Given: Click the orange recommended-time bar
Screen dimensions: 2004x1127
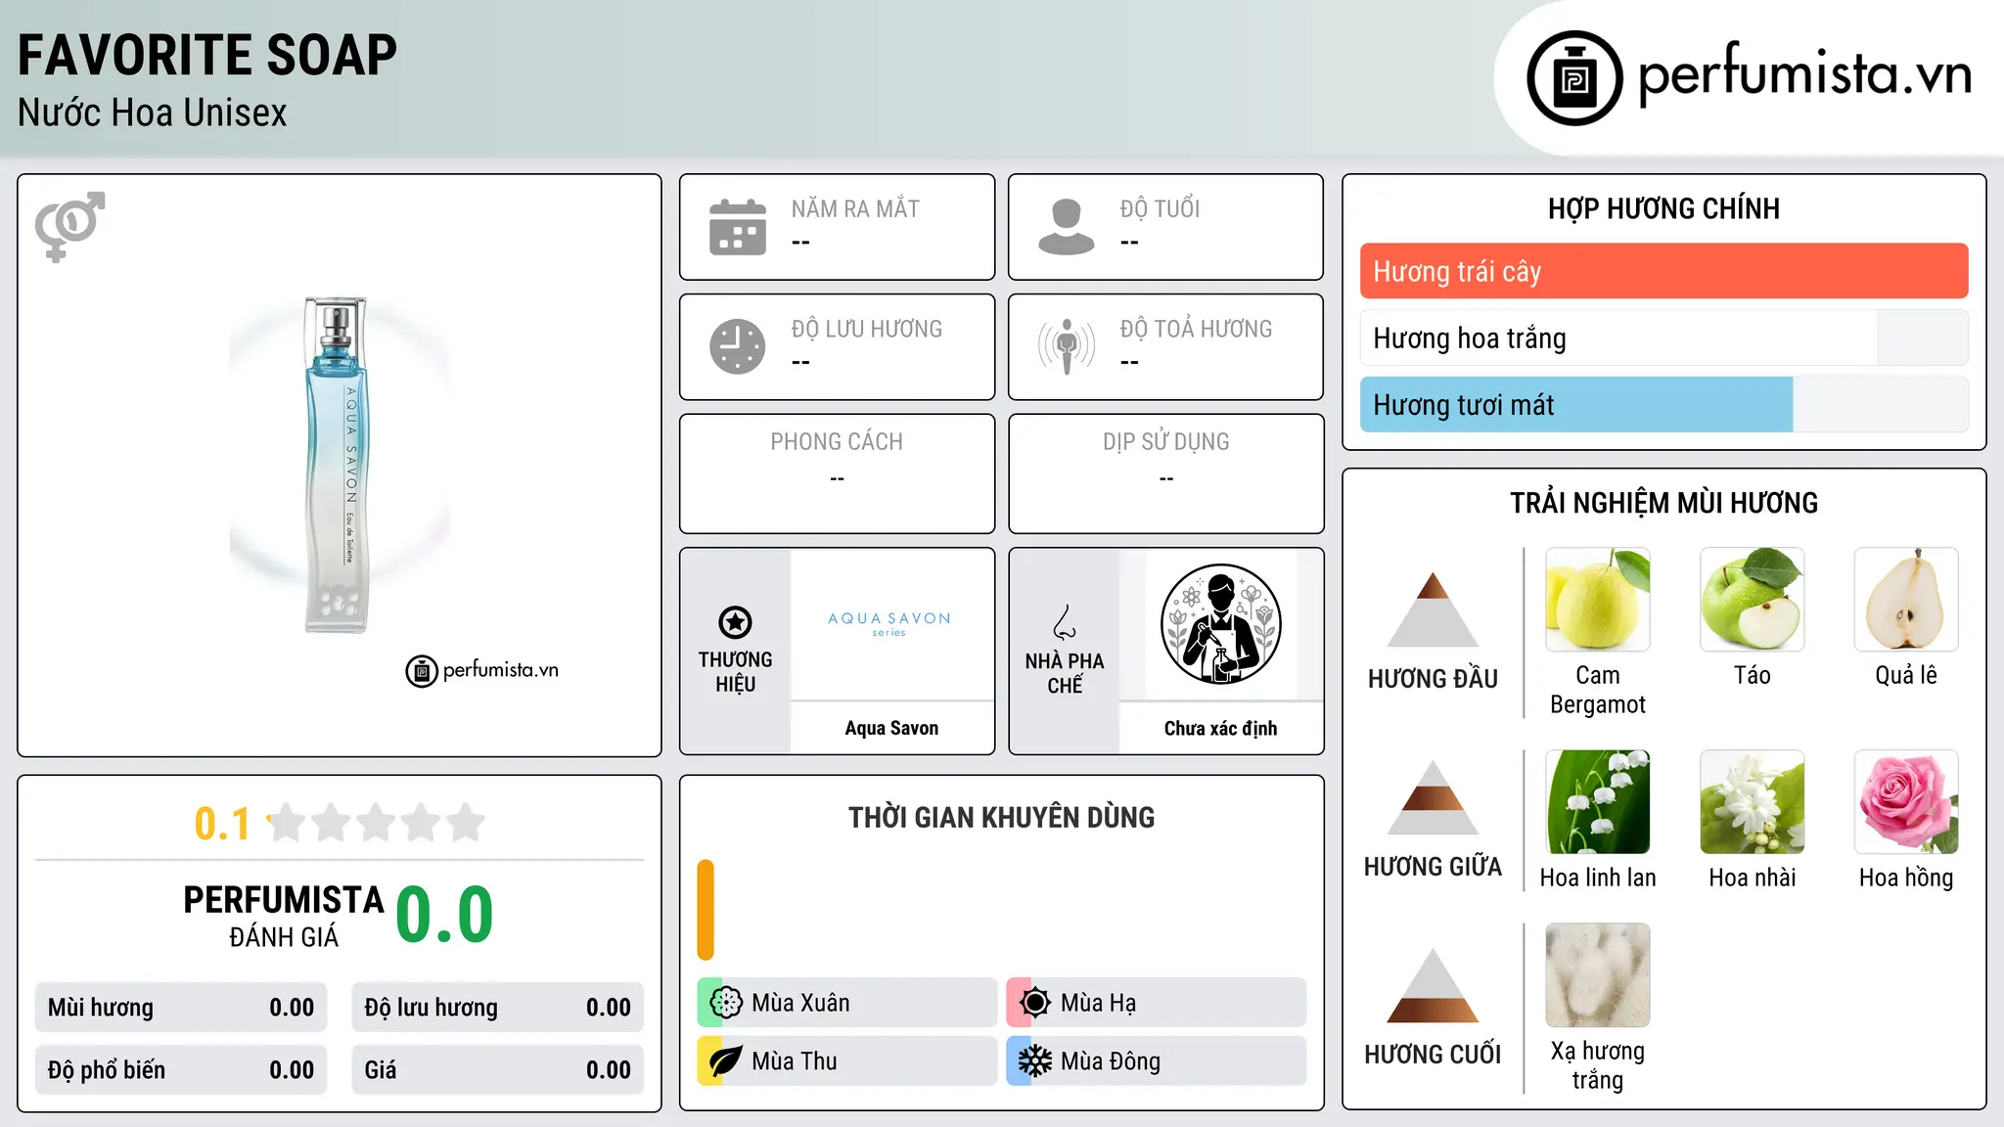Looking at the screenshot, I should tap(706, 910).
